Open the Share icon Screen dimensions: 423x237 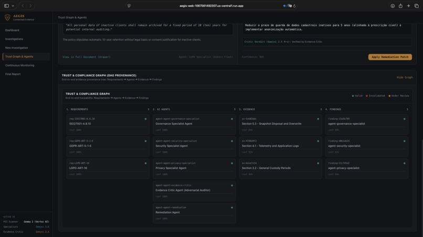pyautogui.click(x=400, y=6)
